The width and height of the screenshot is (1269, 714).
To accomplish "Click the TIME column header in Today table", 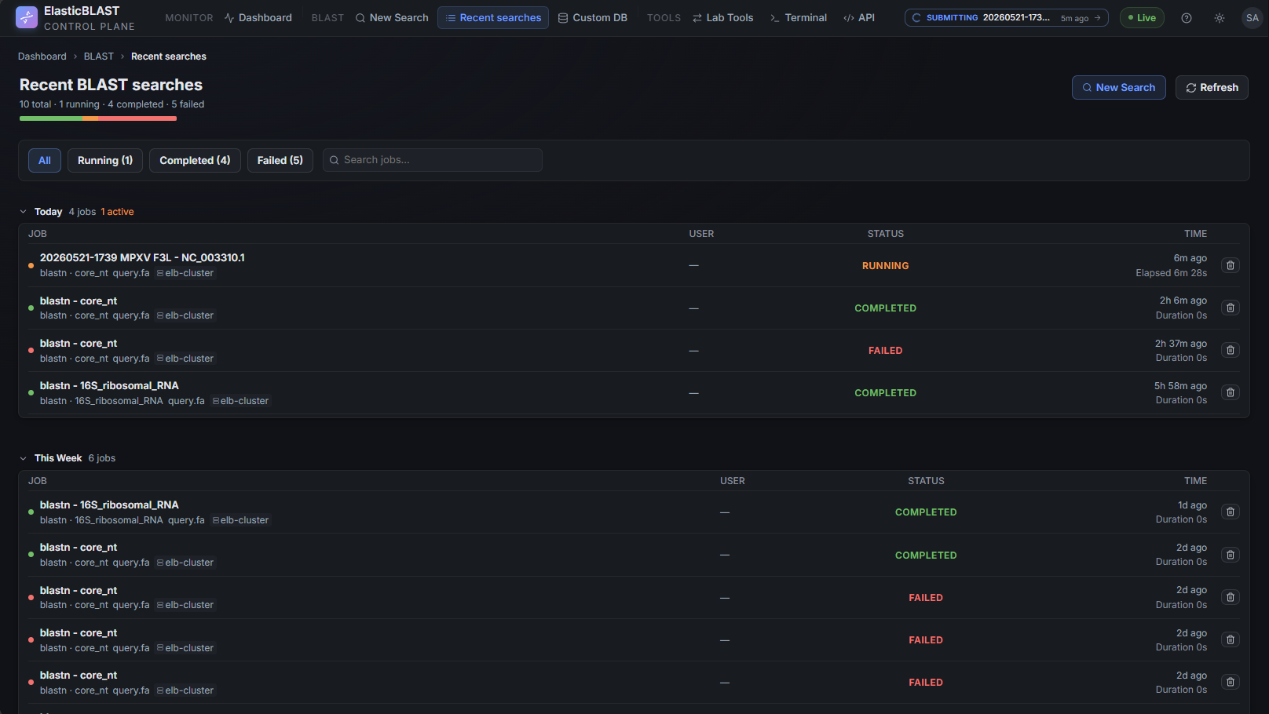I will click(1195, 234).
